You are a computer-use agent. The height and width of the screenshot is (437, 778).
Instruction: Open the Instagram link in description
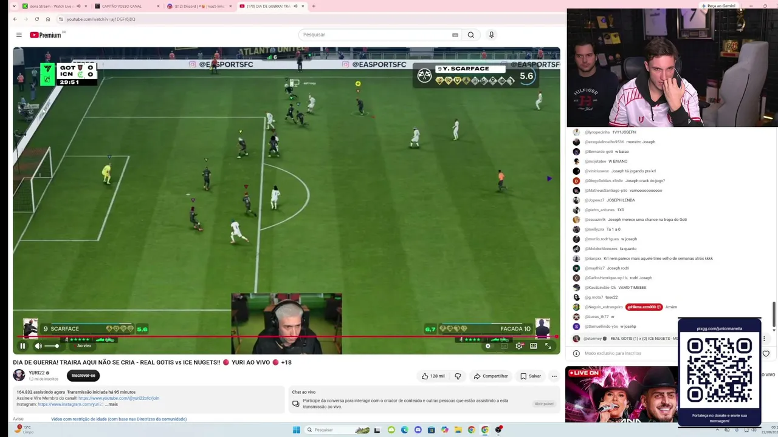71,404
